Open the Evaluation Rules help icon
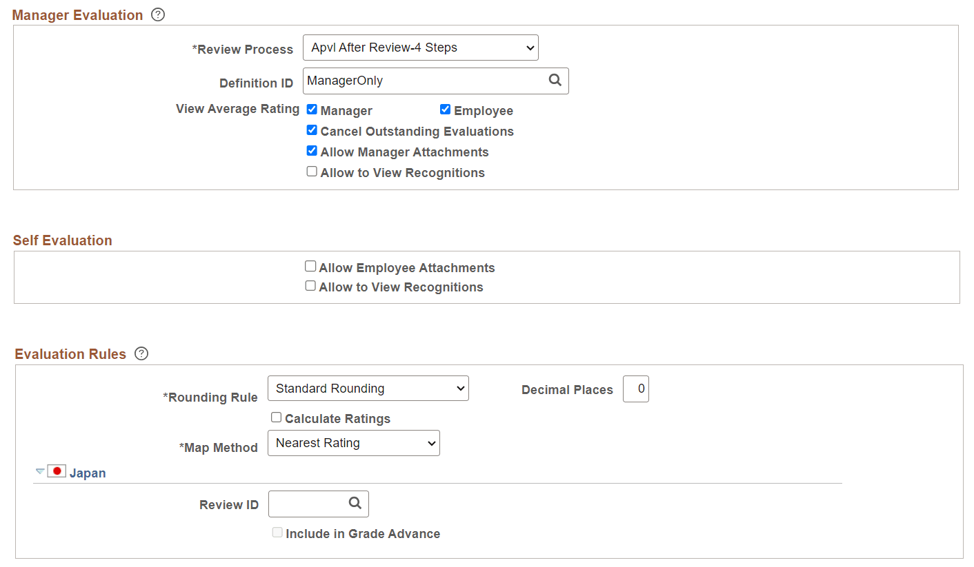The width and height of the screenshot is (974, 567). click(141, 353)
